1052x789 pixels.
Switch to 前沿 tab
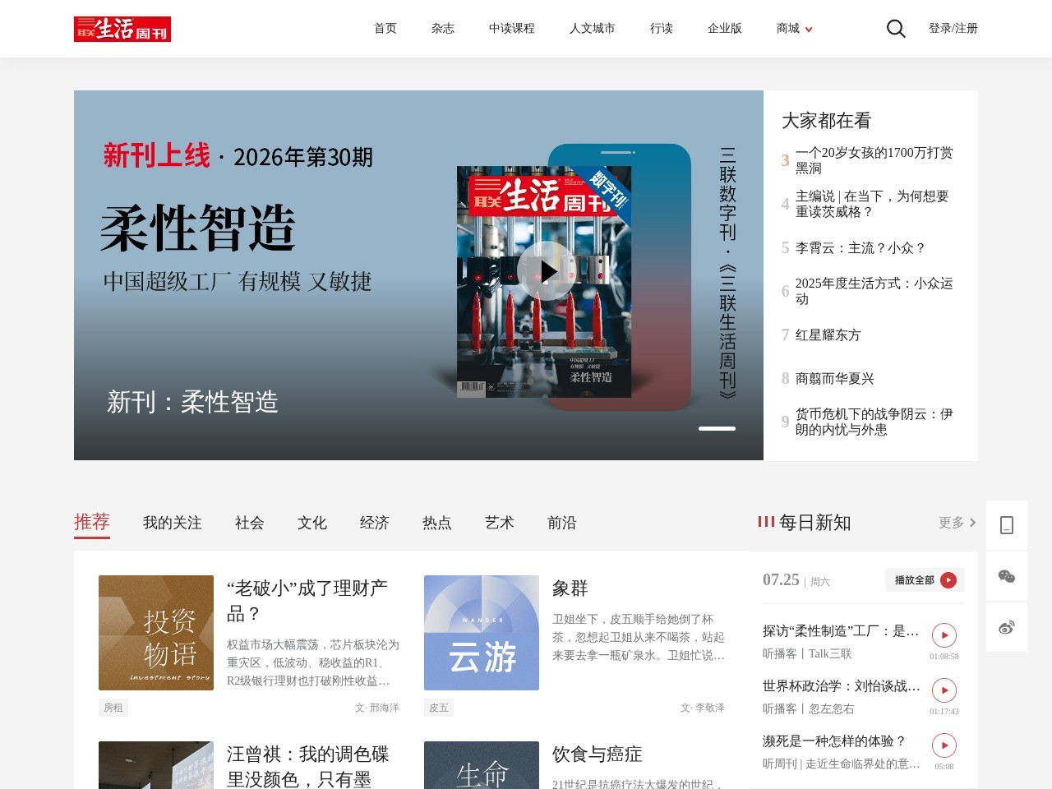tap(562, 523)
